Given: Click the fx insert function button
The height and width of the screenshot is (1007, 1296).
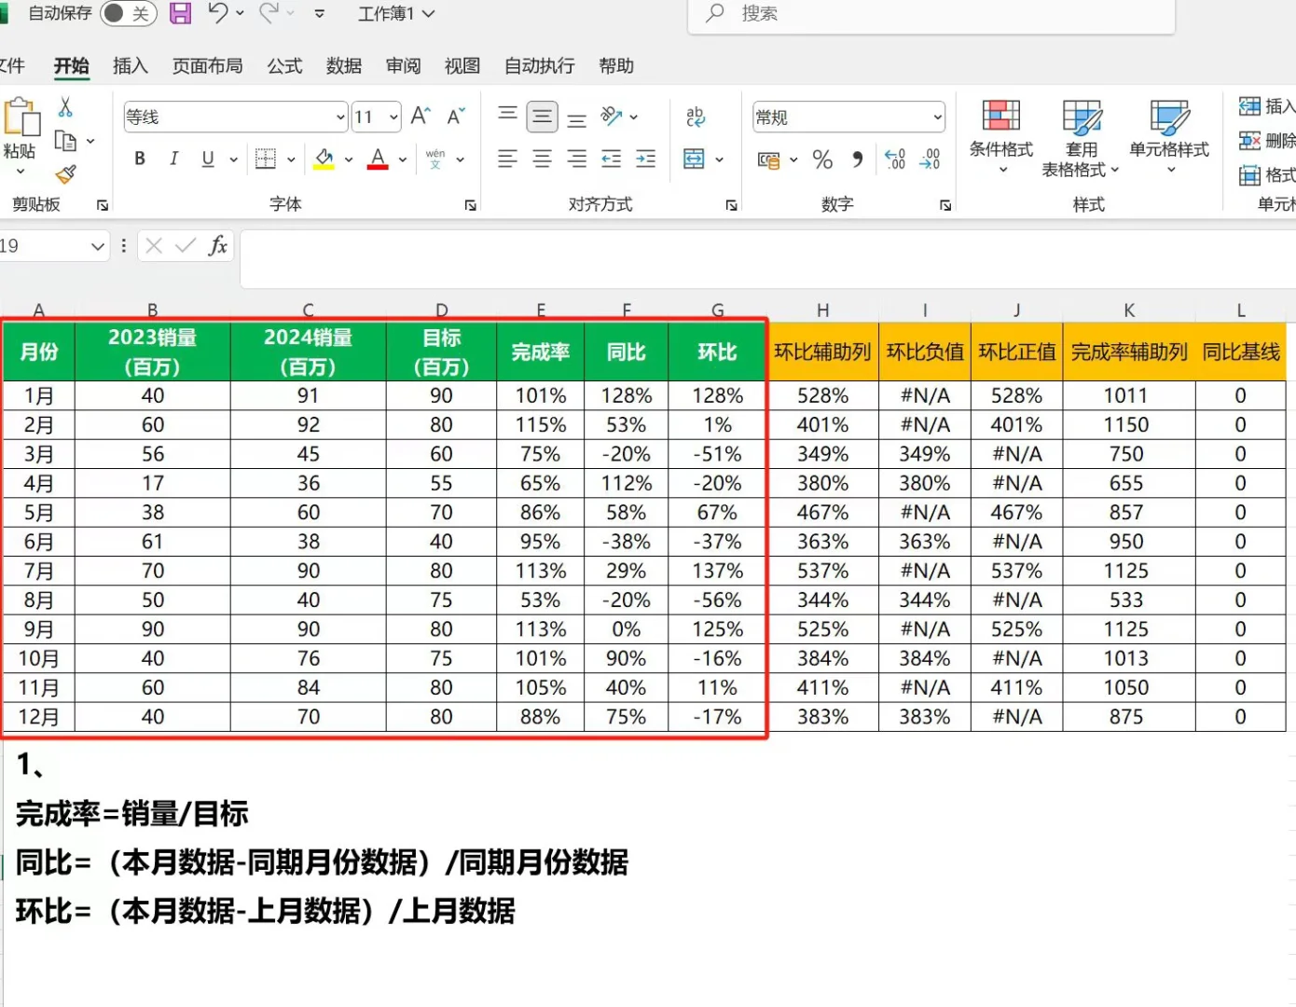Looking at the screenshot, I should pos(217,245).
